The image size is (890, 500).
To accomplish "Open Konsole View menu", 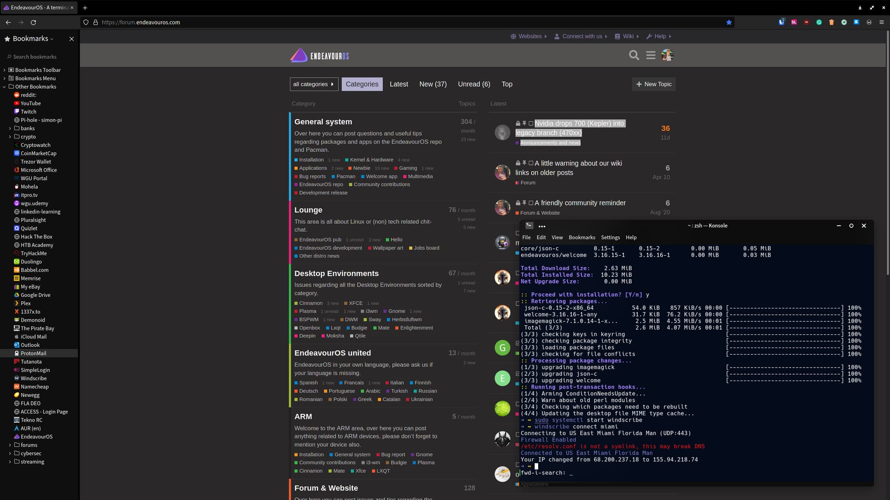I will point(557,237).
